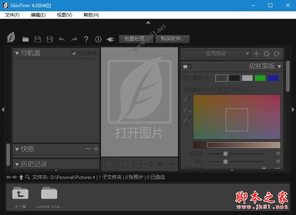Select the single image view mode
296x215 pixels.
(x=109, y=164)
